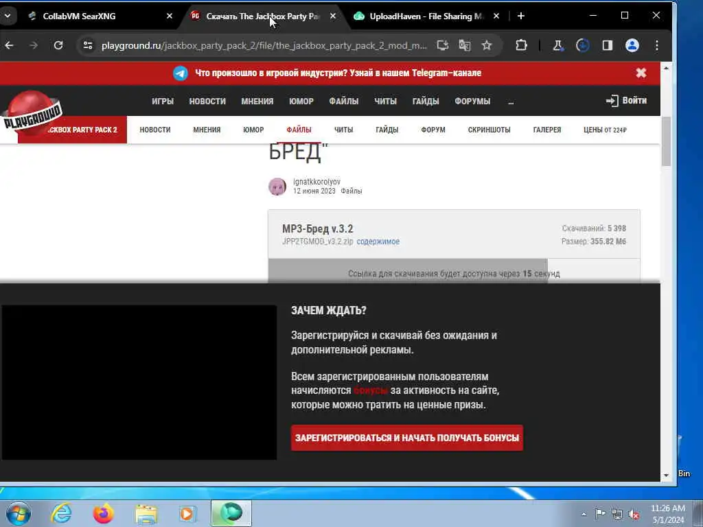Image resolution: width=703 pixels, height=527 pixels.
Task: Click Войти to log in
Action: click(x=626, y=100)
